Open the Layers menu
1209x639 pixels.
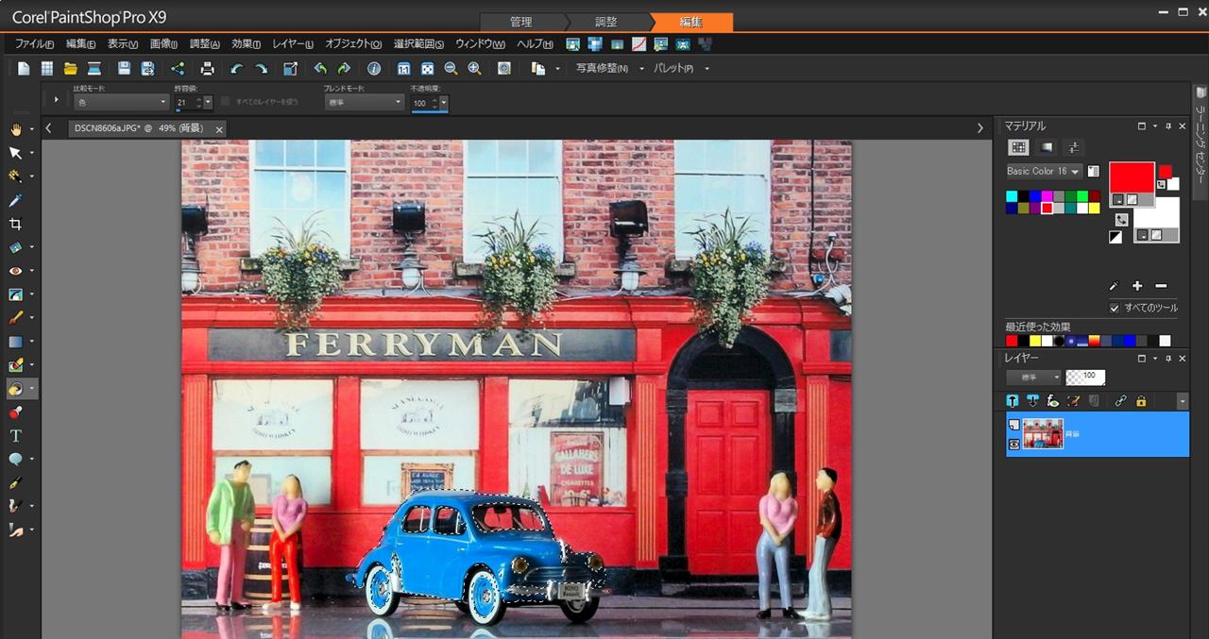coord(293,43)
